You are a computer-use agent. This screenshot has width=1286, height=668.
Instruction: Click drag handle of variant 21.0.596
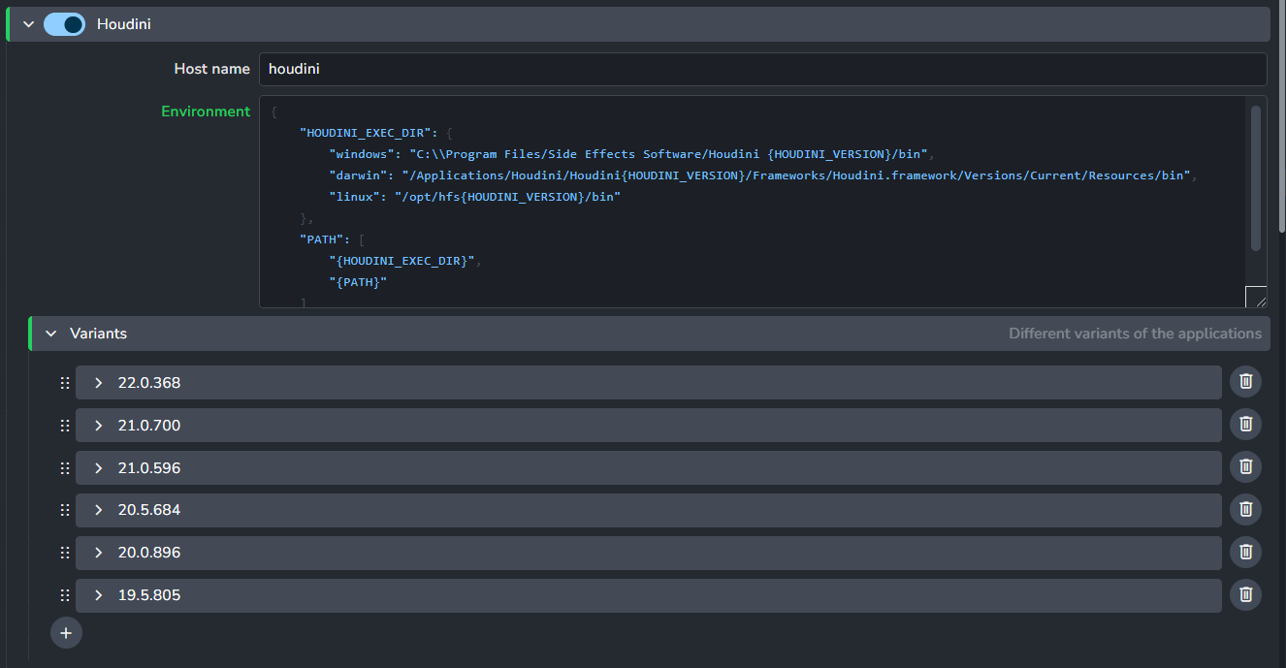65,468
